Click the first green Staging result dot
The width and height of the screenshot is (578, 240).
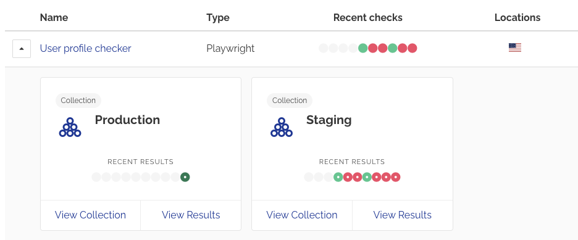click(338, 178)
